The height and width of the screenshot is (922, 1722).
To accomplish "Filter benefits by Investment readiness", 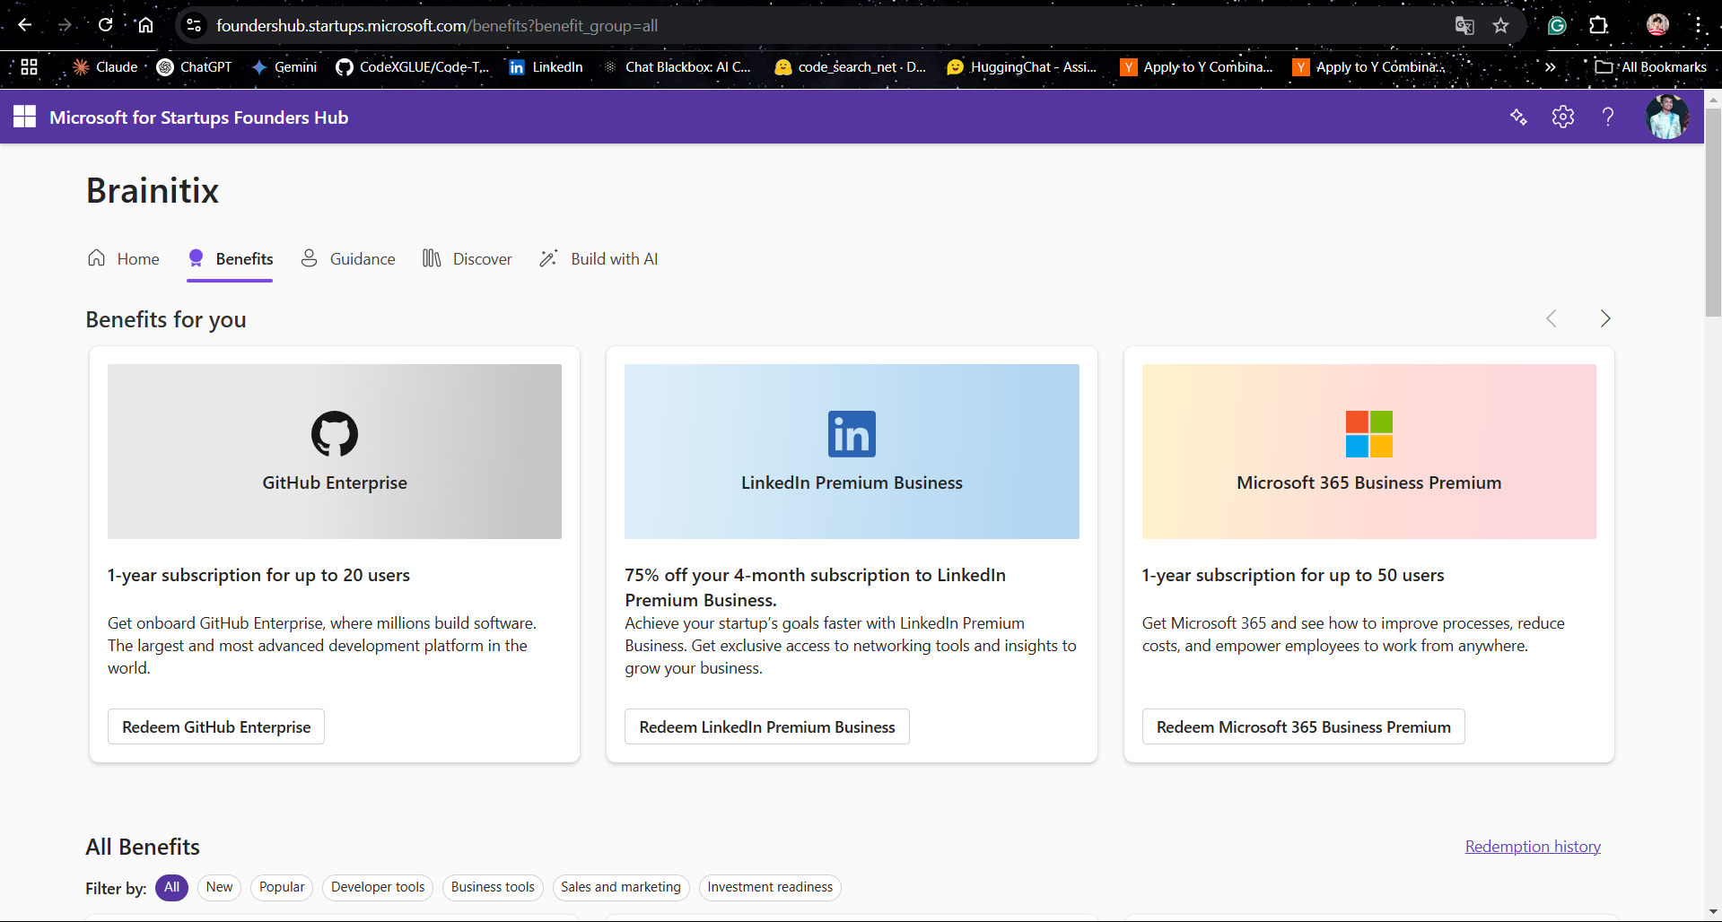I will [x=770, y=887].
